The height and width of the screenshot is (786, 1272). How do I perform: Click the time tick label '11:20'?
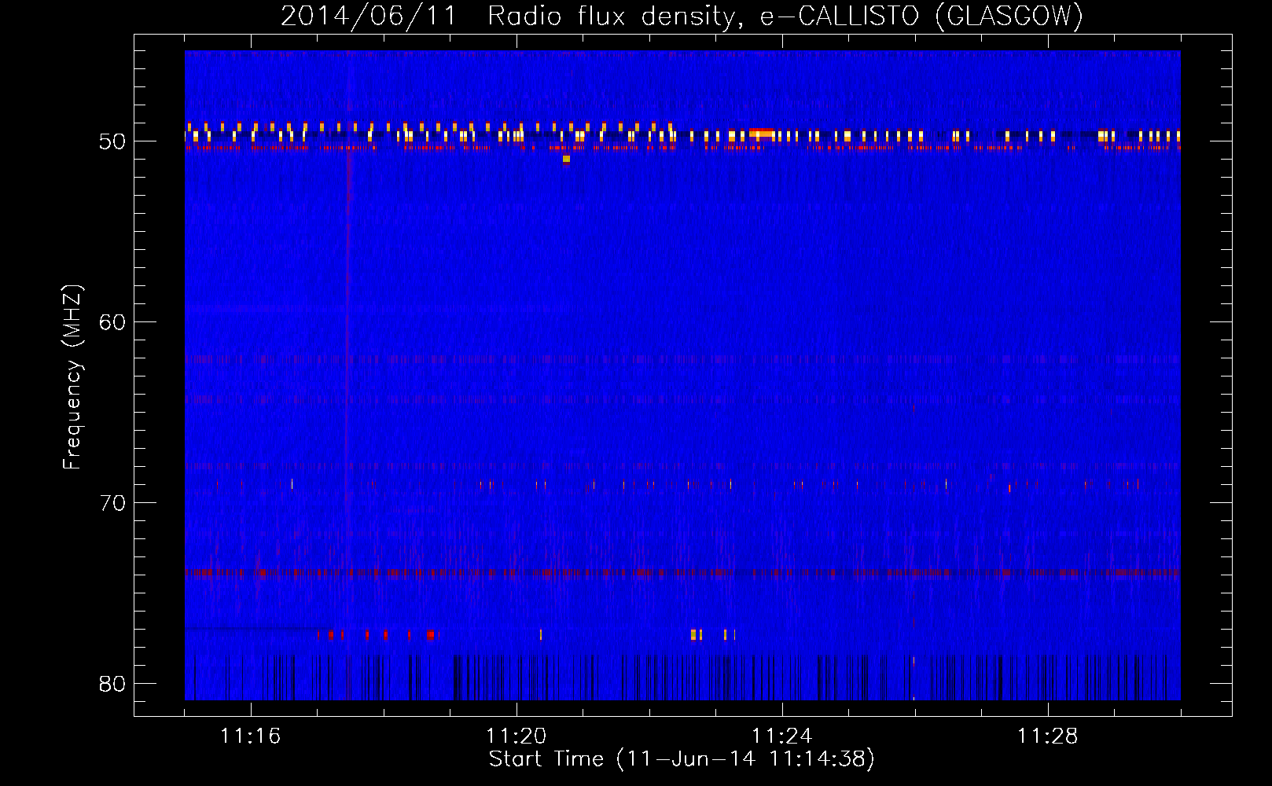point(517,736)
